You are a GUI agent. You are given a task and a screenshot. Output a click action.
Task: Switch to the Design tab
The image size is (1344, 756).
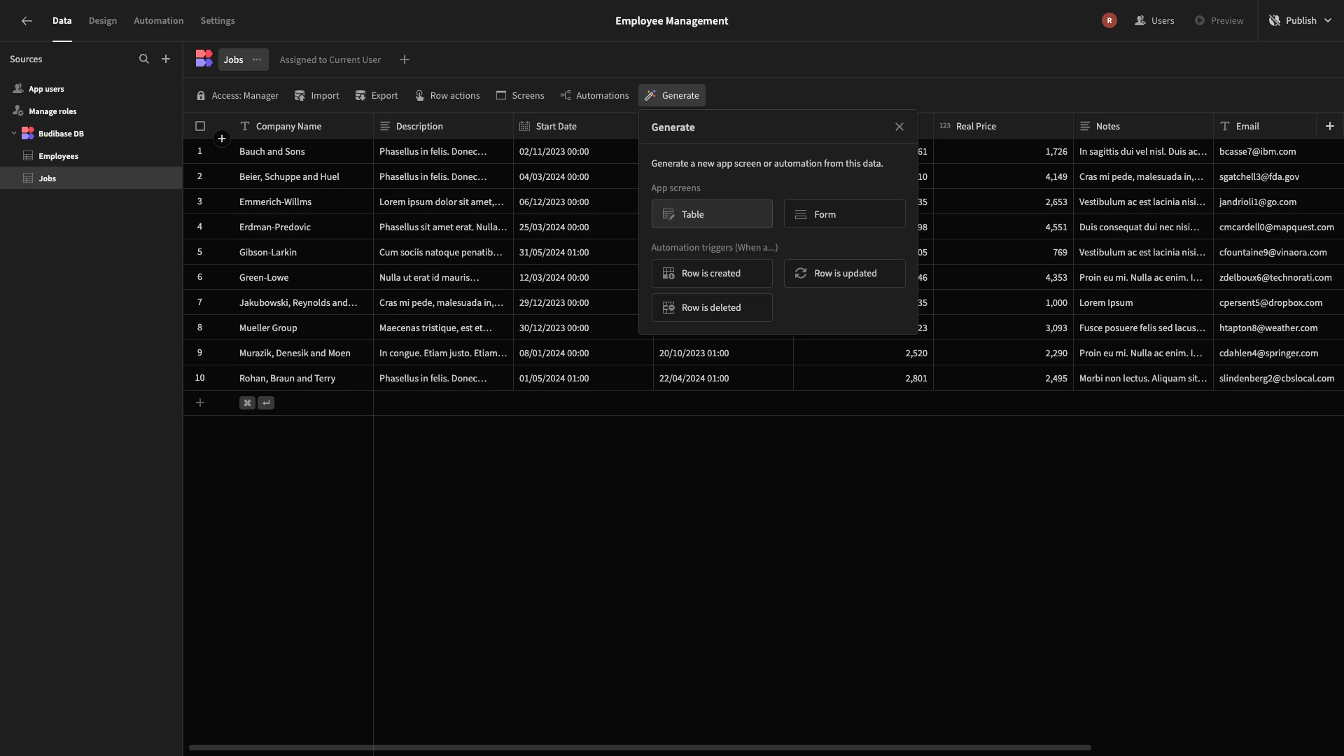point(103,20)
